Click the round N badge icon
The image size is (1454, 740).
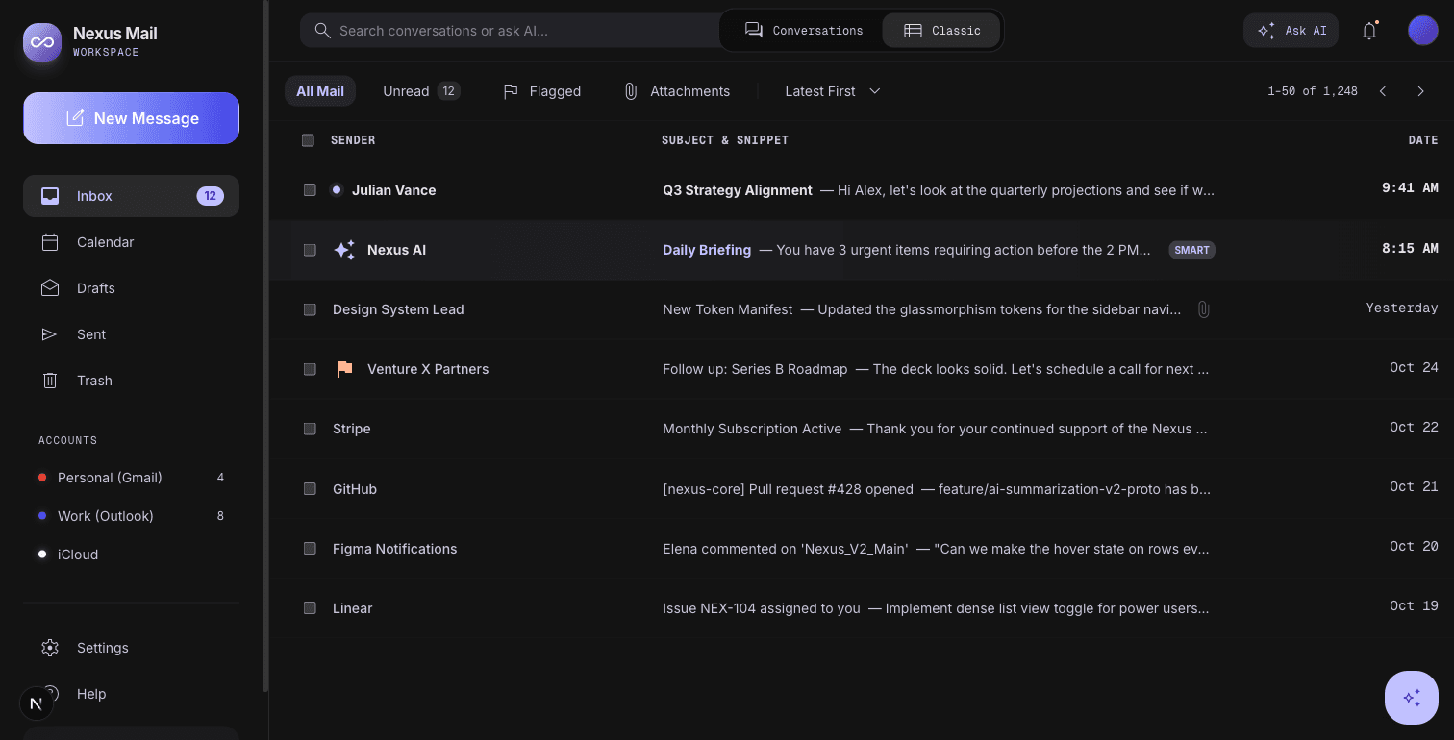tap(37, 703)
